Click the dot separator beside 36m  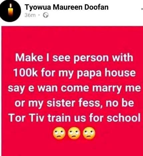39,15
